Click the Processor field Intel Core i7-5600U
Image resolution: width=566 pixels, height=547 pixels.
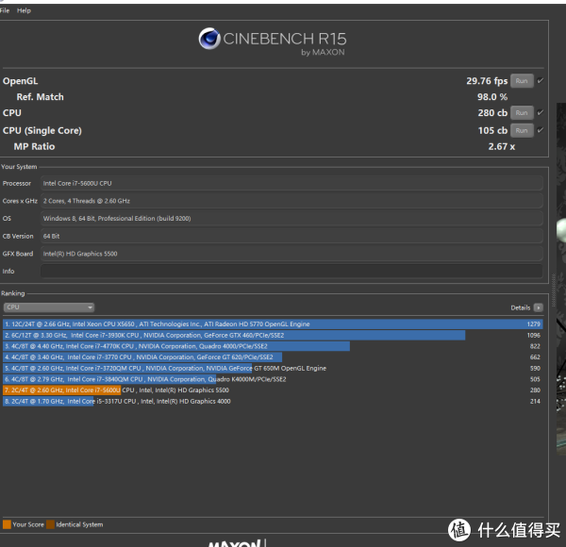pos(291,183)
